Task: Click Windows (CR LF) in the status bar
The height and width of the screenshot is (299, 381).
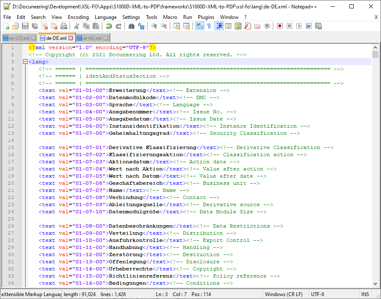Action: point(286,294)
